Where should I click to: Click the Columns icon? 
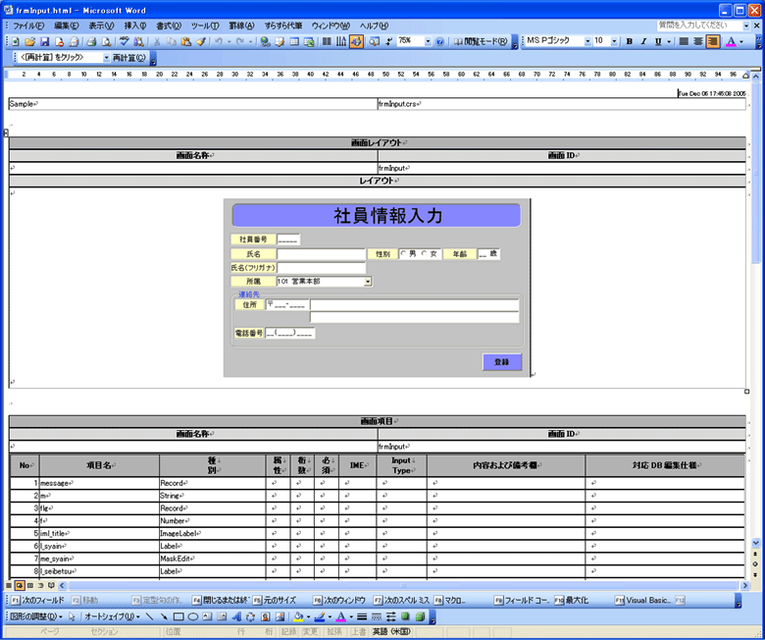pos(327,42)
